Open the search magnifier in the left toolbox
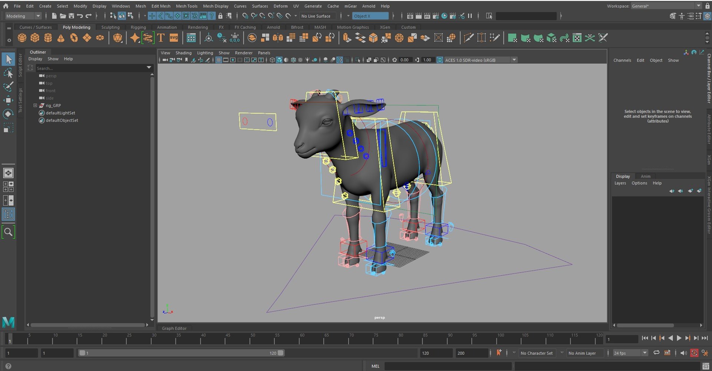 [8, 232]
